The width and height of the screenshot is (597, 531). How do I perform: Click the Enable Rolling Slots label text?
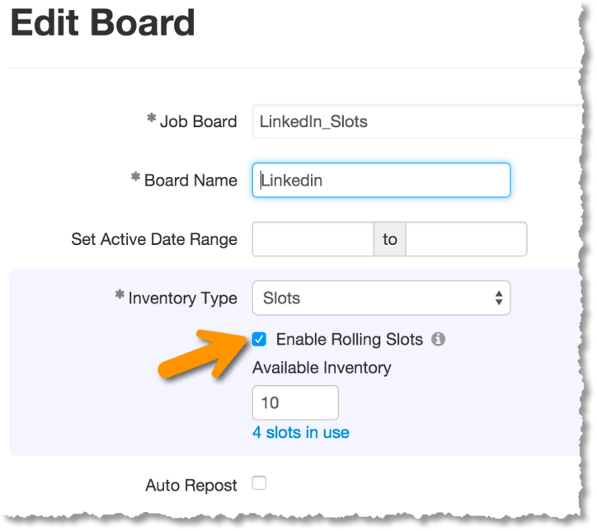coord(349,339)
